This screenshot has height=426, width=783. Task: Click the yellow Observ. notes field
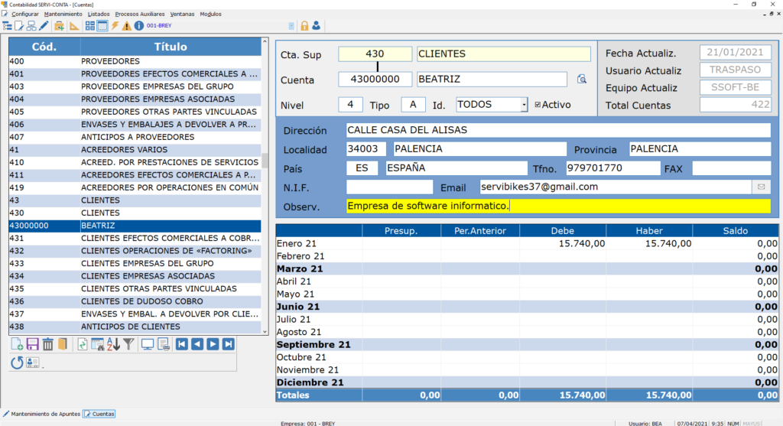tap(557, 206)
